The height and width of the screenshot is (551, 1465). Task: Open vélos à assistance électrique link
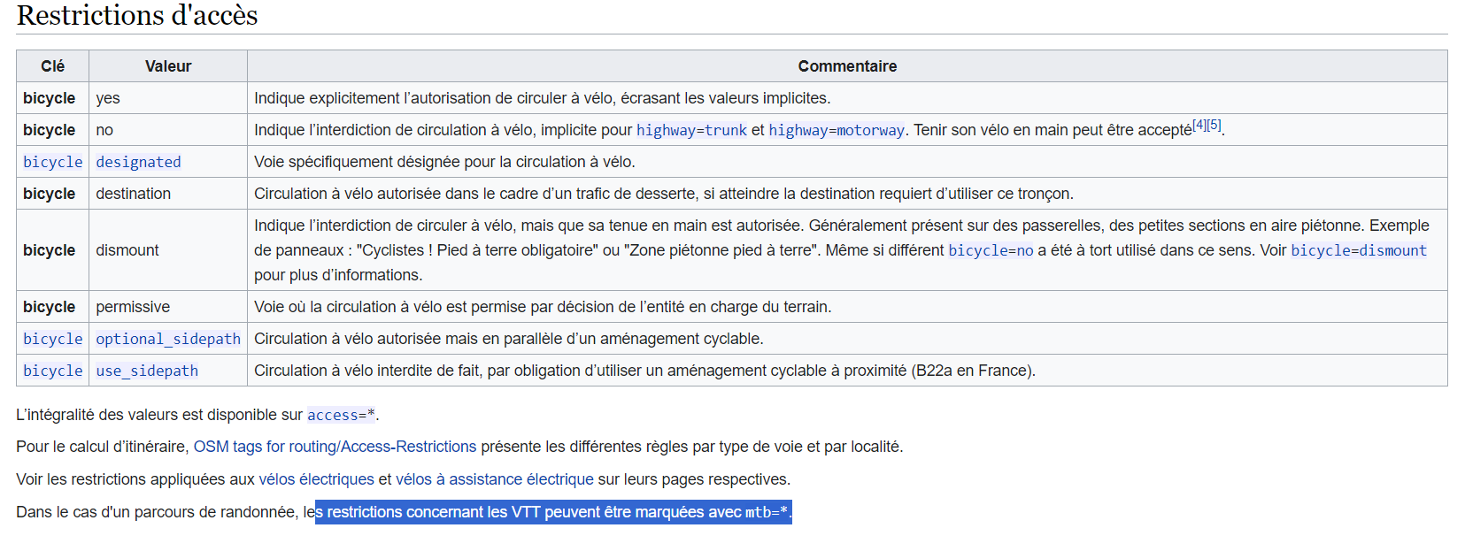(495, 479)
